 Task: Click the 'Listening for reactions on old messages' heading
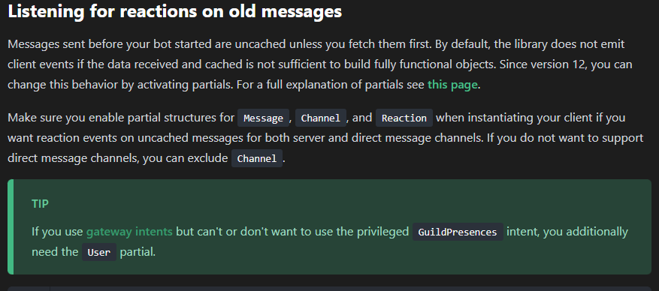point(174,11)
